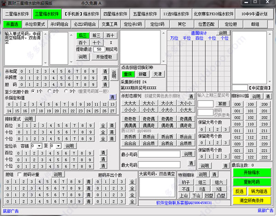Switch lottery type to 新疆

143,74
